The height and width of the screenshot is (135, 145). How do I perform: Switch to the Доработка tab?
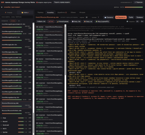(62, 13)
